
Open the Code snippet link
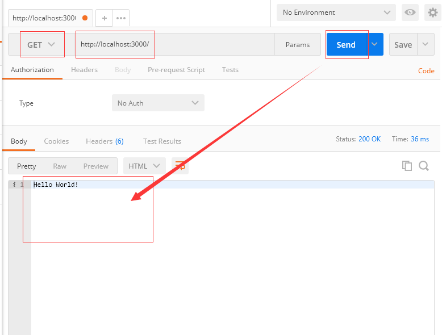point(426,71)
